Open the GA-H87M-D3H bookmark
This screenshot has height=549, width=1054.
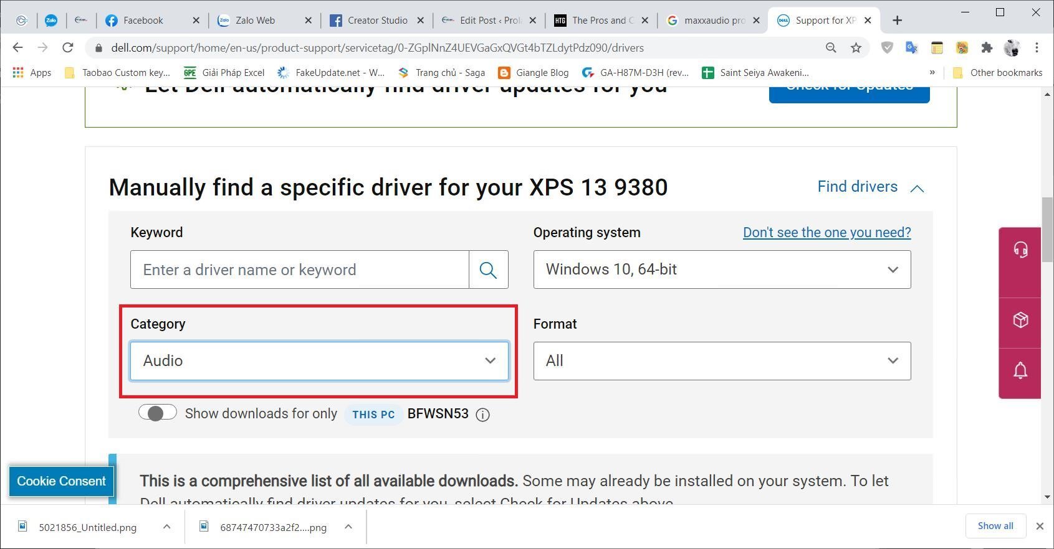(x=636, y=73)
